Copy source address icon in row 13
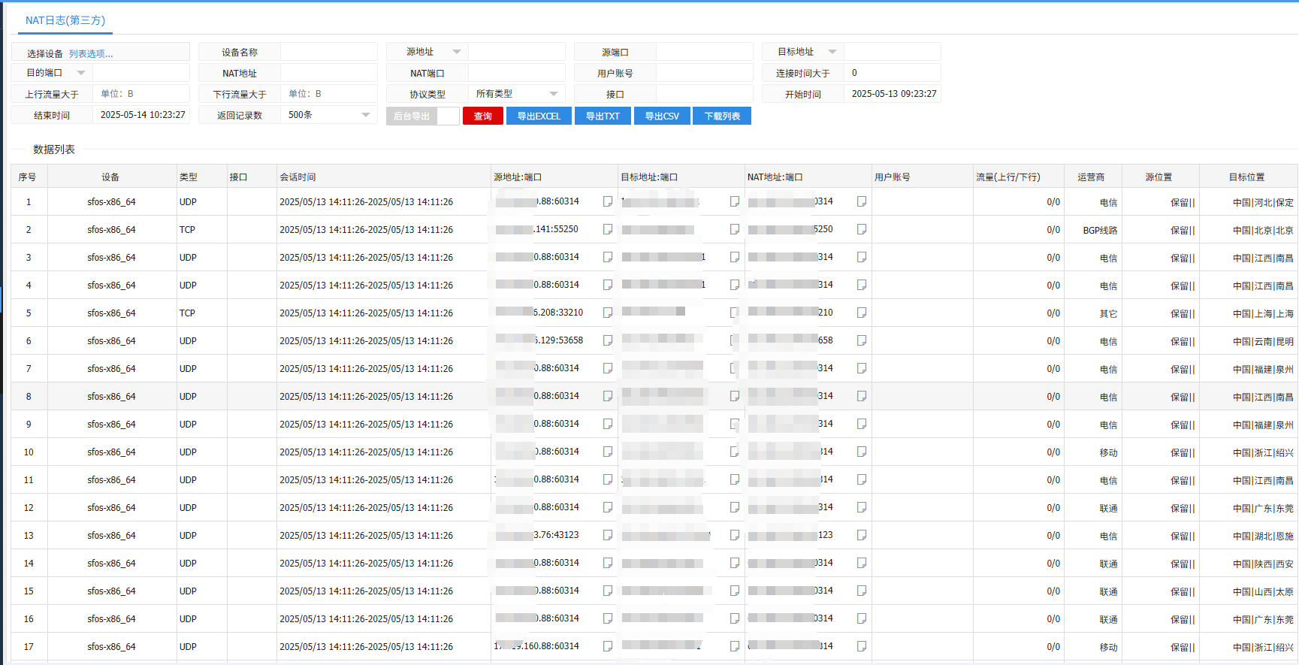Screen dimensions: 1299x665 point(608,535)
